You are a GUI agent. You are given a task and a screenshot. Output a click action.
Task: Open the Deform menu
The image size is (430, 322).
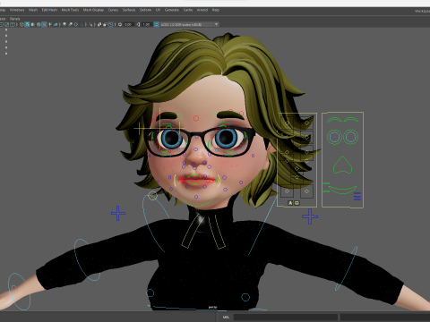coord(145,10)
